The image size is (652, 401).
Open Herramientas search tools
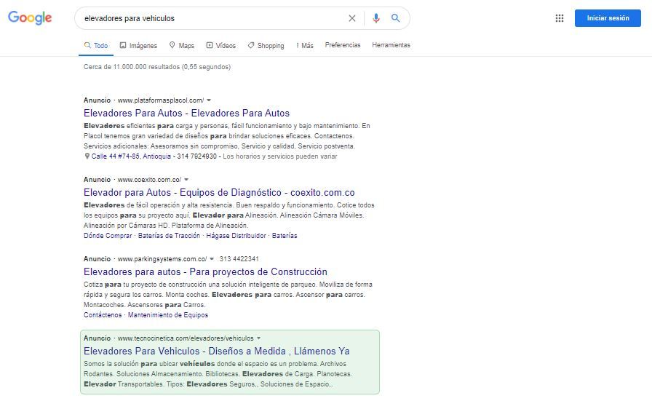391,45
